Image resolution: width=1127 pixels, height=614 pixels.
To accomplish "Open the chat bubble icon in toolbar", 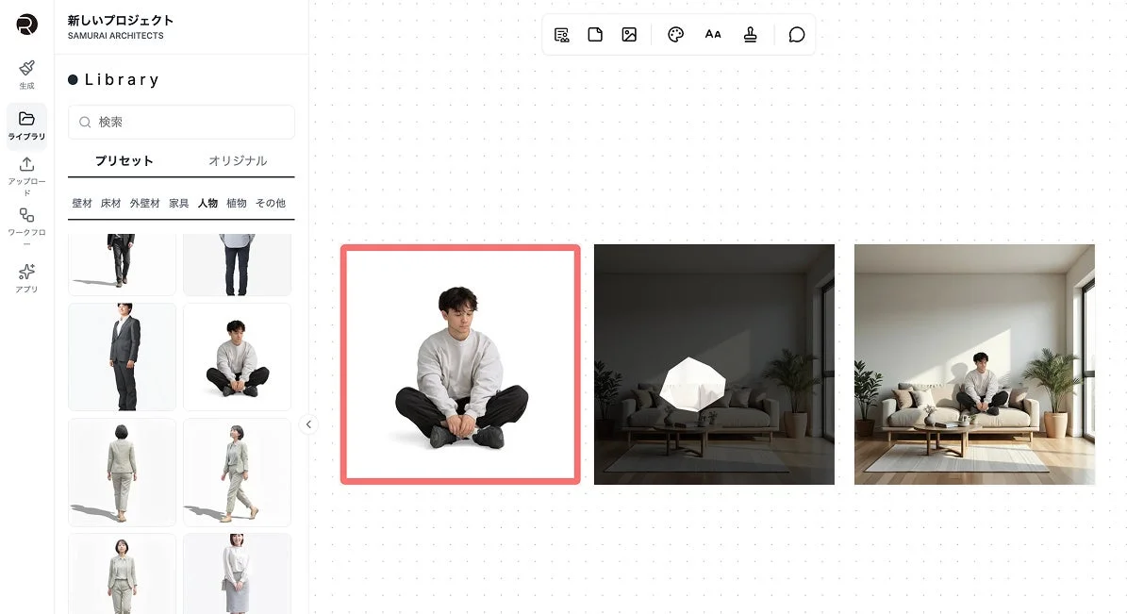I will tap(796, 34).
